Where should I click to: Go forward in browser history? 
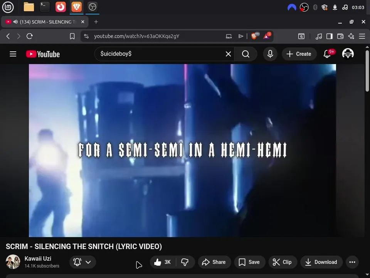click(x=18, y=36)
